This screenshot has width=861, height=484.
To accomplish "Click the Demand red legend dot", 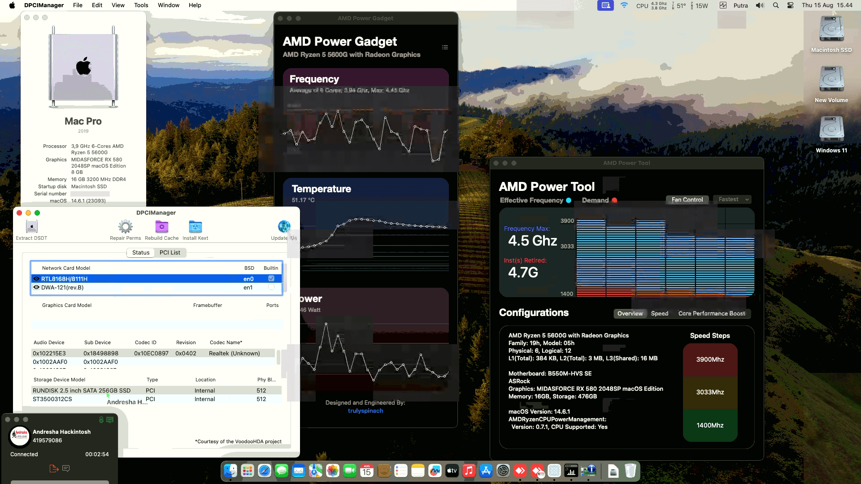I will (x=614, y=200).
